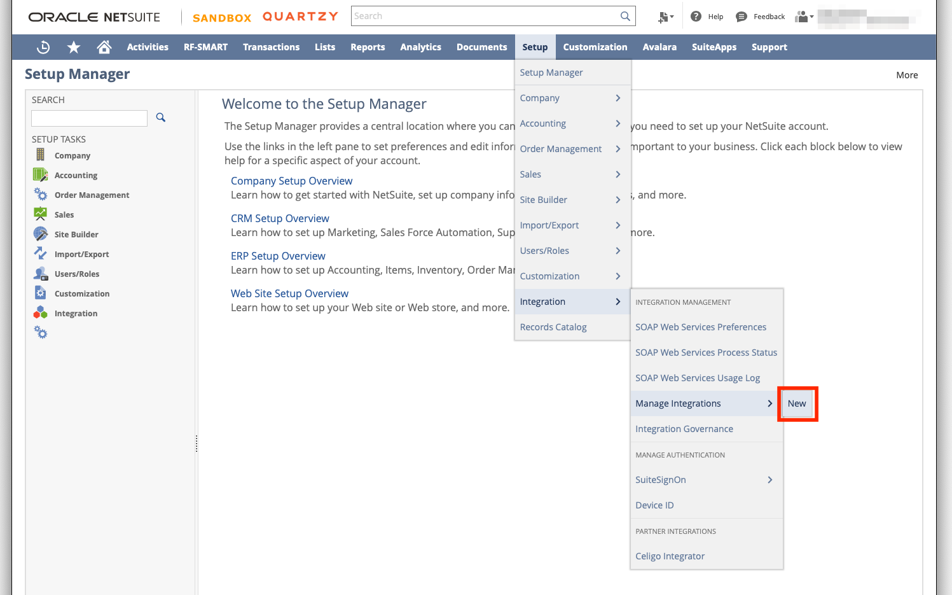952x595 pixels.
Task: Click the Company building icon in sidebar
Action: (x=40, y=155)
